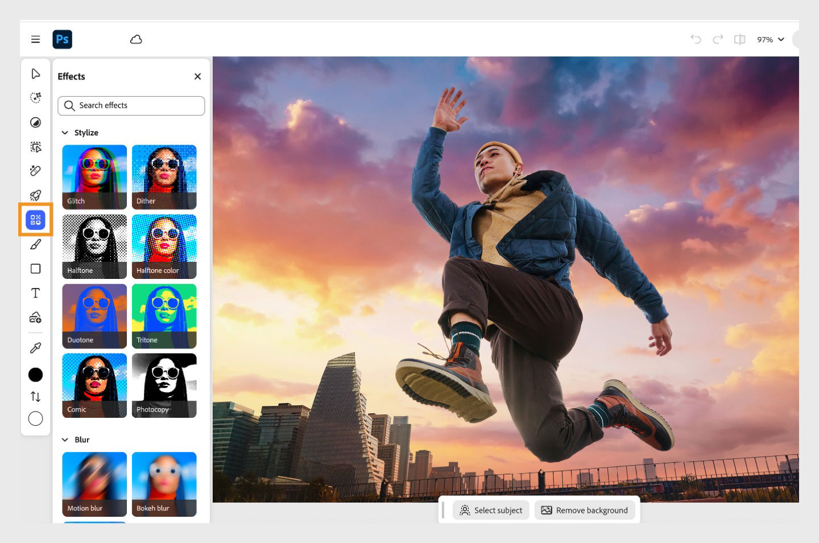Select the Brush tool
The width and height of the screenshot is (819, 543).
35,244
